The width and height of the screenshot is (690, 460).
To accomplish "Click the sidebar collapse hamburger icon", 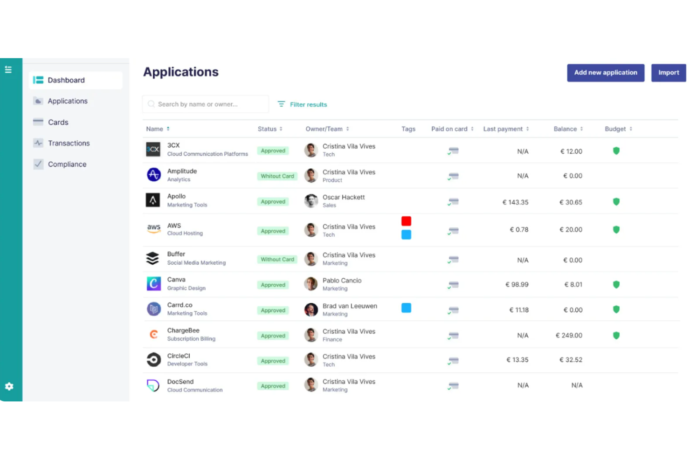I will click(x=8, y=69).
